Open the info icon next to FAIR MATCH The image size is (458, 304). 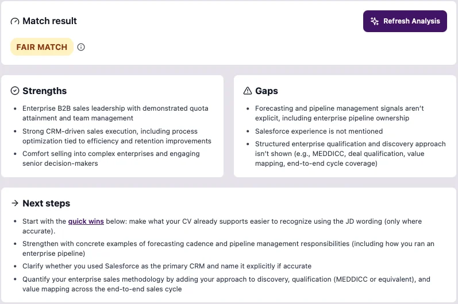tap(81, 47)
